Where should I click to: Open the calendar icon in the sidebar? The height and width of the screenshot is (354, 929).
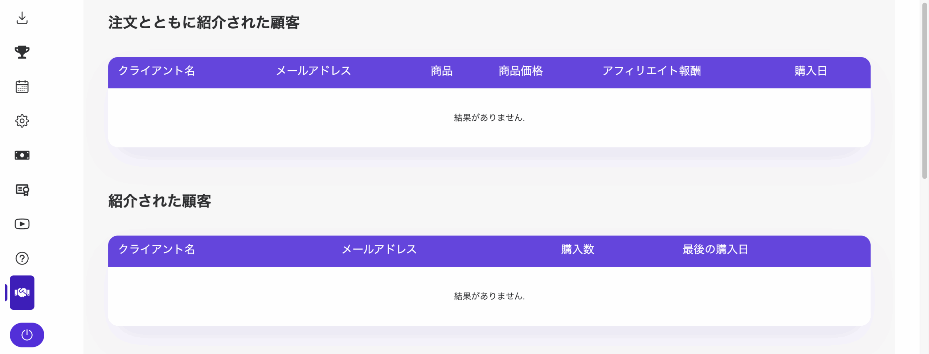(22, 87)
